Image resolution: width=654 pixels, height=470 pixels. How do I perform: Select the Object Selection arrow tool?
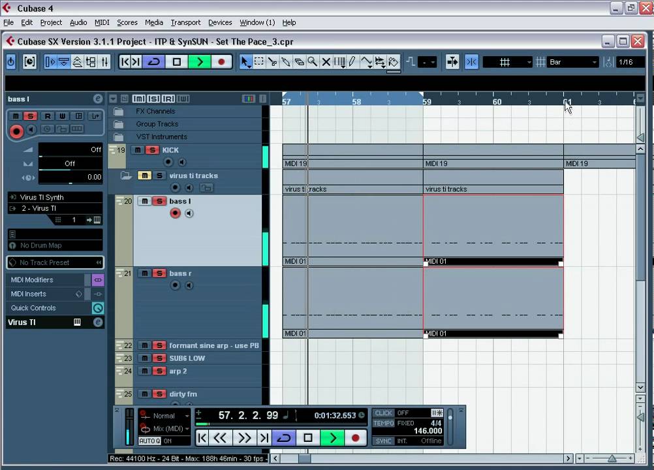click(245, 62)
